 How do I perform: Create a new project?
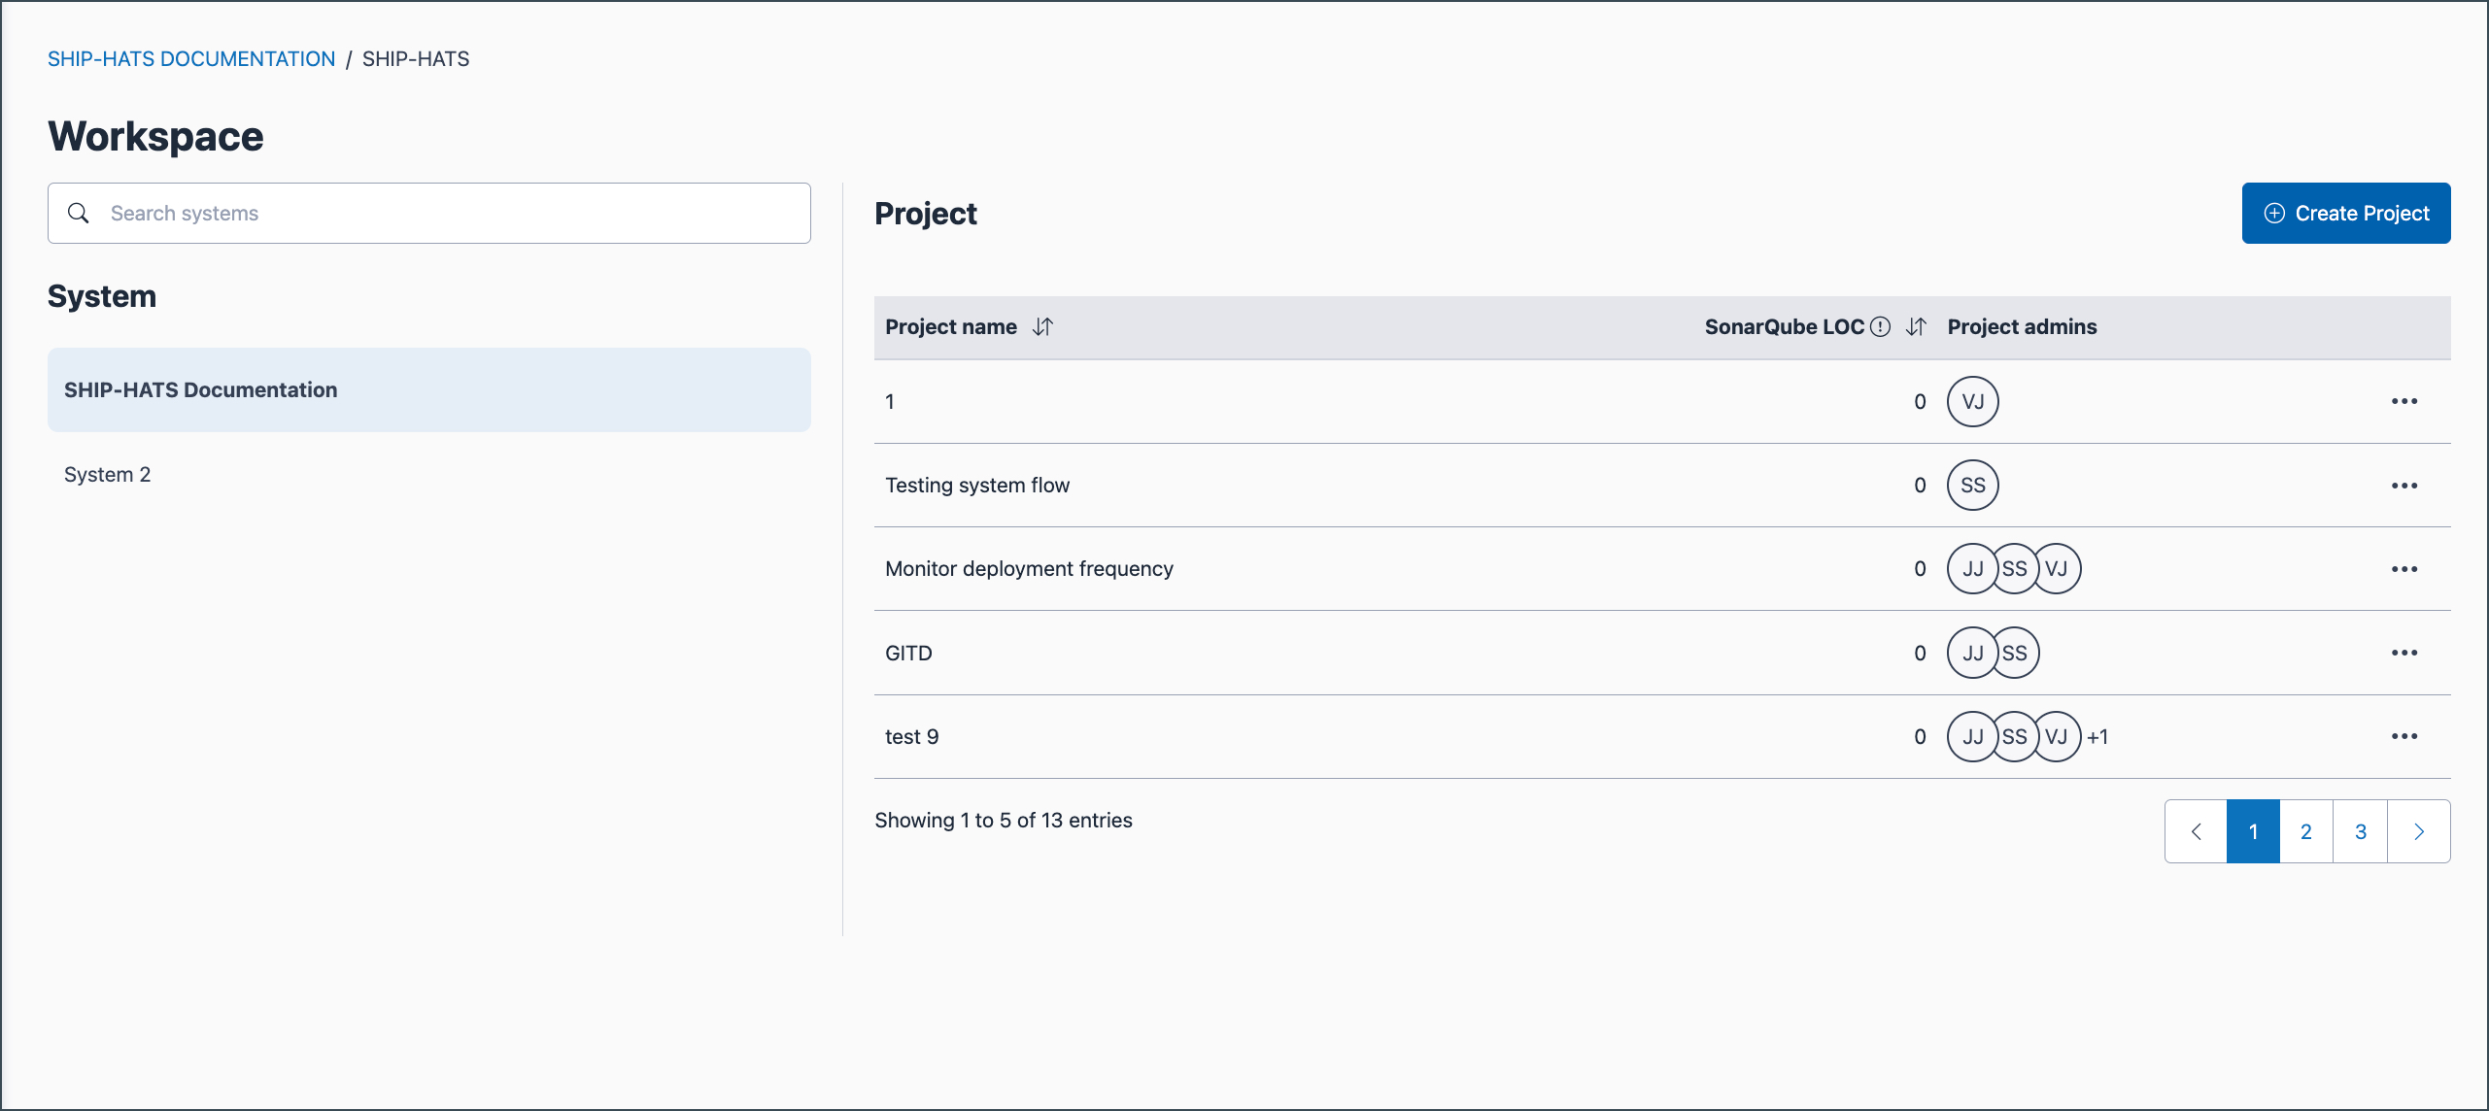click(2346, 213)
